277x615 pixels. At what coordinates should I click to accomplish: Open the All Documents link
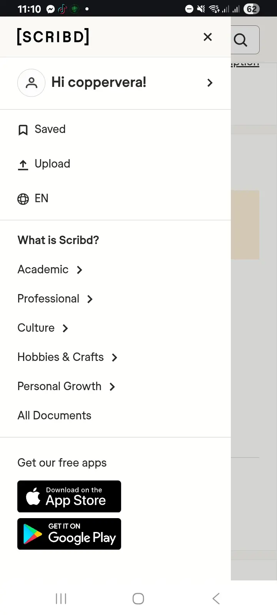pos(55,416)
